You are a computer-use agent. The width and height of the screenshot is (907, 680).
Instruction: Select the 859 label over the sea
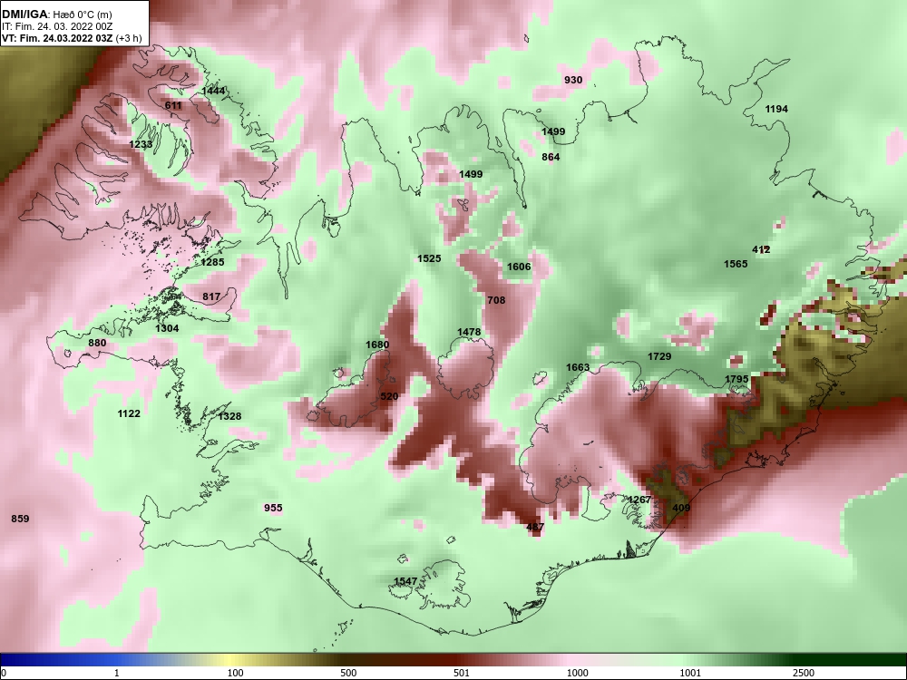pos(20,519)
